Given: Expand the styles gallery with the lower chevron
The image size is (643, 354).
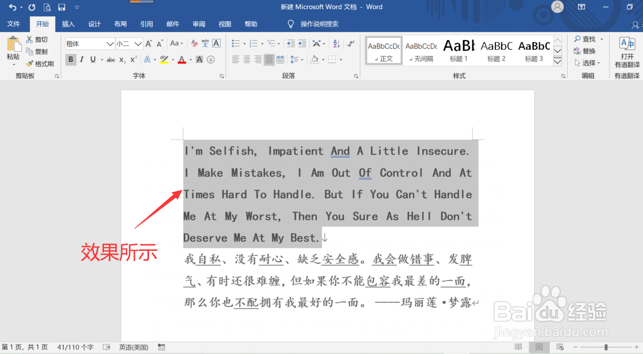Looking at the screenshot, I should (558, 62).
